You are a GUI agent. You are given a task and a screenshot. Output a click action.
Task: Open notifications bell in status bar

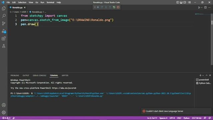pyautogui.click(x=210, y=118)
